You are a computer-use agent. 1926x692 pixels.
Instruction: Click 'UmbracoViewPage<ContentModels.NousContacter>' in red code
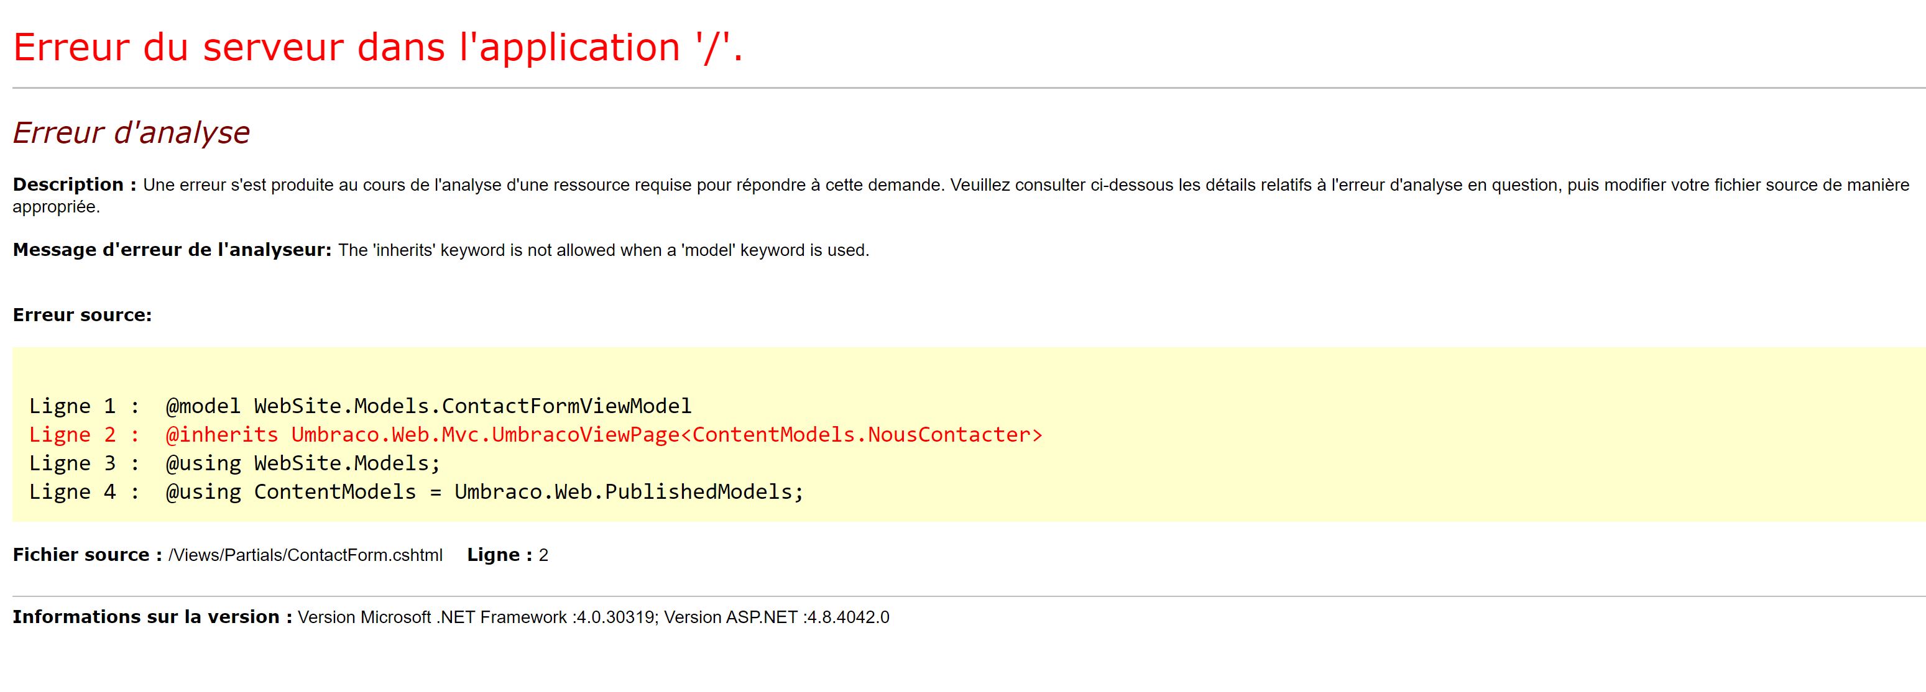[767, 435]
